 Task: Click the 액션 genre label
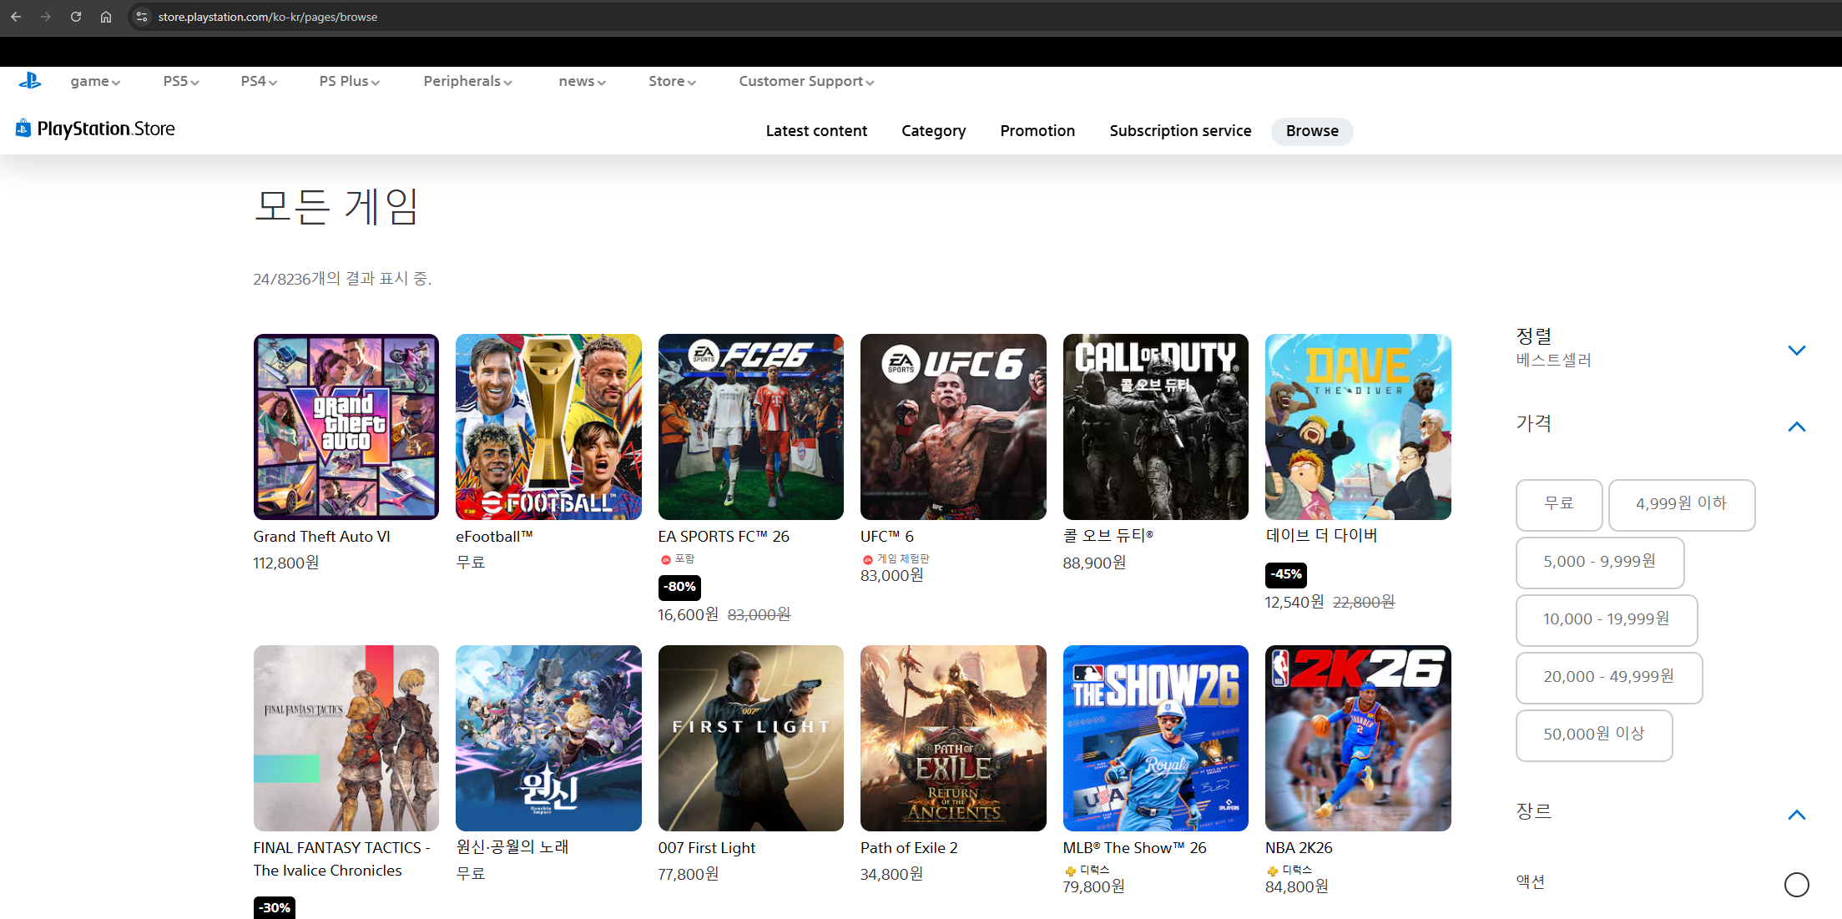pyautogui.click(x=1531, y=881)
